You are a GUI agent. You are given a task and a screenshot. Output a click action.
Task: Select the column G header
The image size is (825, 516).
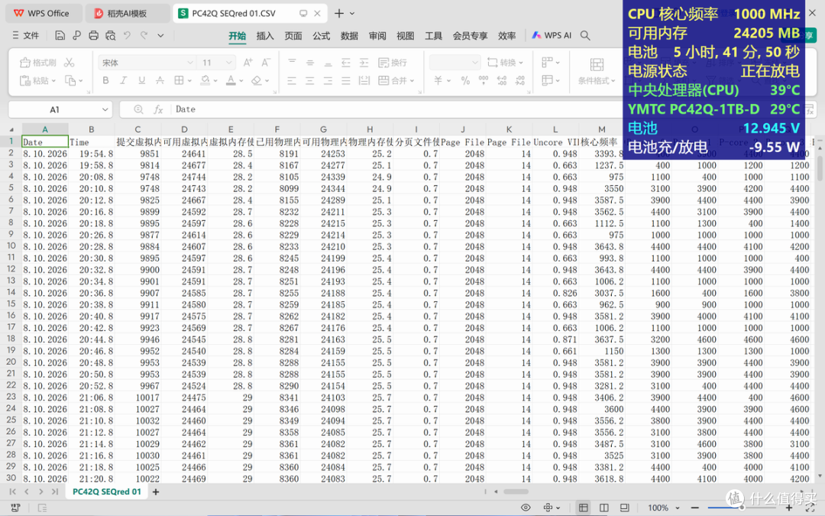[x=323, y=129]
